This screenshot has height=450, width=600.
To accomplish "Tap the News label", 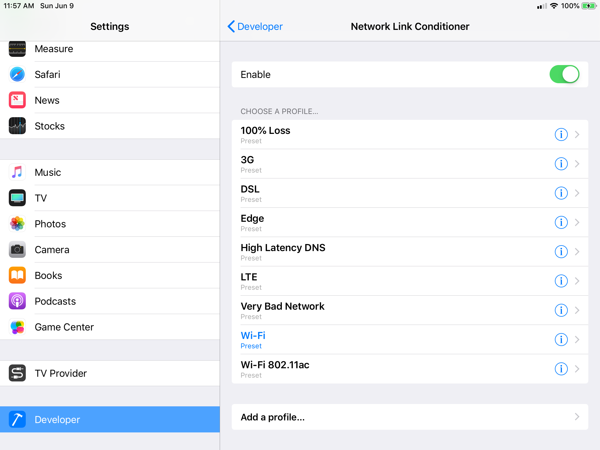I will 47,100.
